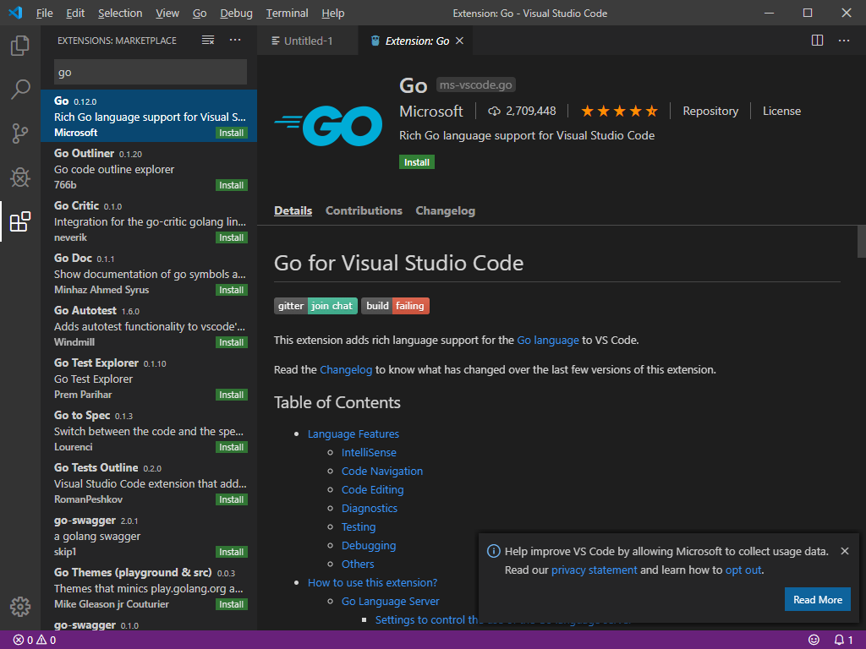
Task: Install go-swagger 2.0.1 extension
Action: 232,553
